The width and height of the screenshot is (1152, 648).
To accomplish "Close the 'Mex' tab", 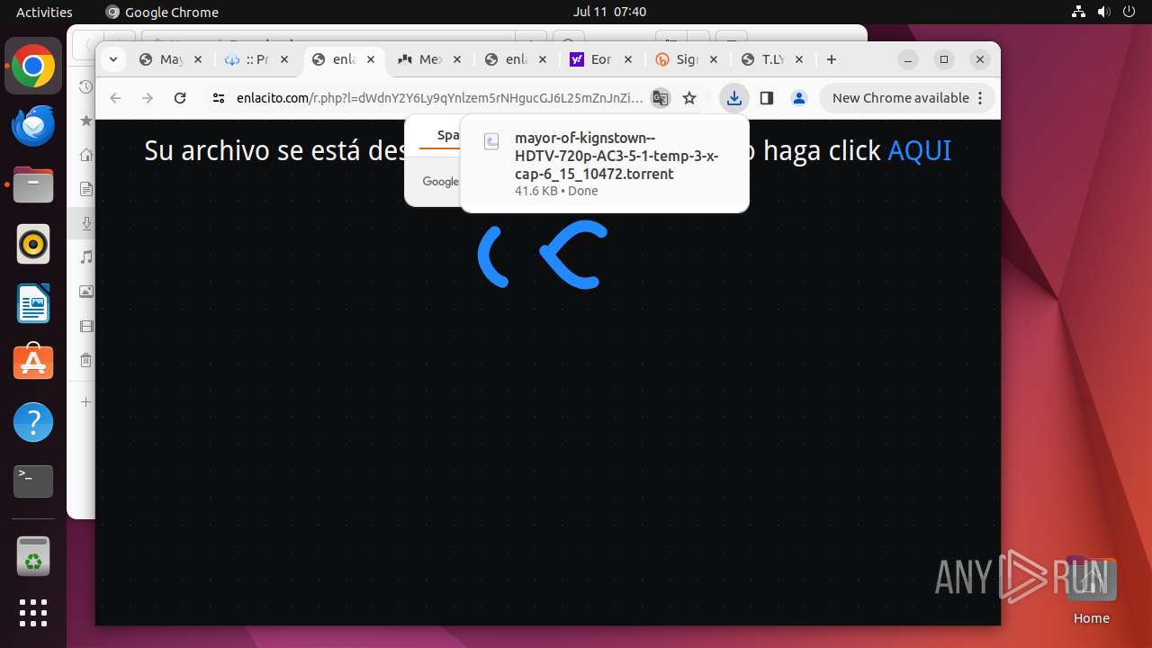I will [x=457, y=59].
